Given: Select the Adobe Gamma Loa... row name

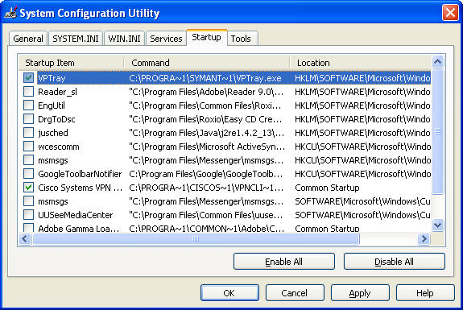Looking at the screenshot, I should 79,228.
